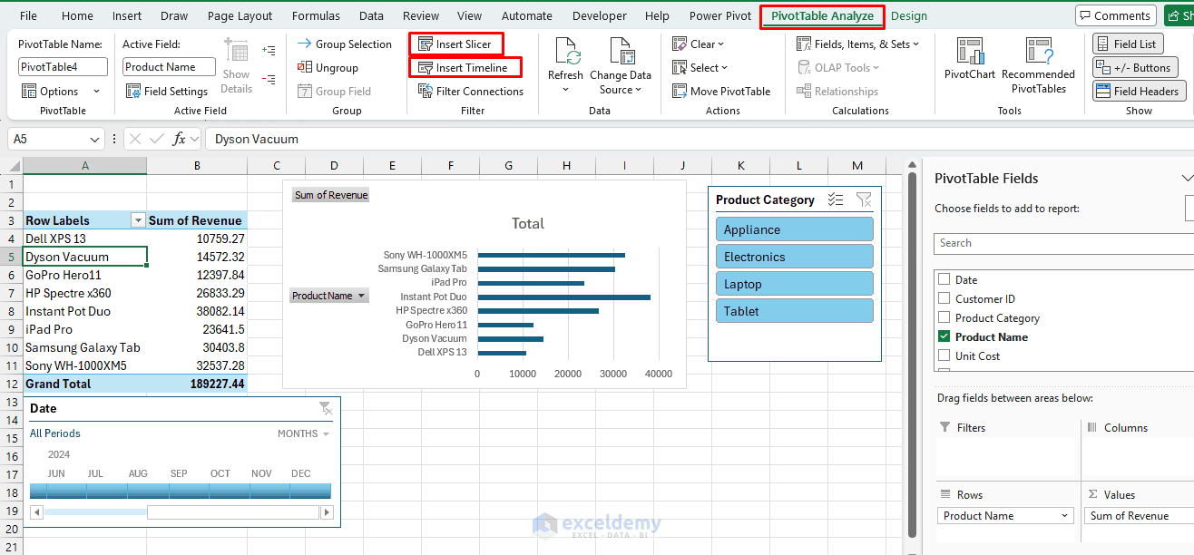The height and width of the screenshot is (555, 1194).
Task: Click the PivotTable Fields search box
Action: click(x=1063, y=243)
